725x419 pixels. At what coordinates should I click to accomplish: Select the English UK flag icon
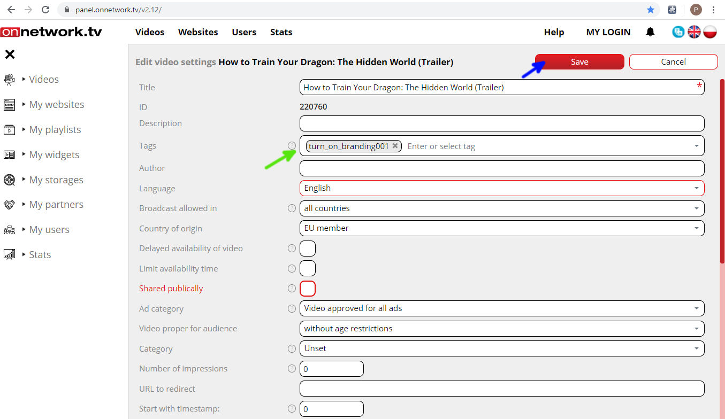[694, 32]
